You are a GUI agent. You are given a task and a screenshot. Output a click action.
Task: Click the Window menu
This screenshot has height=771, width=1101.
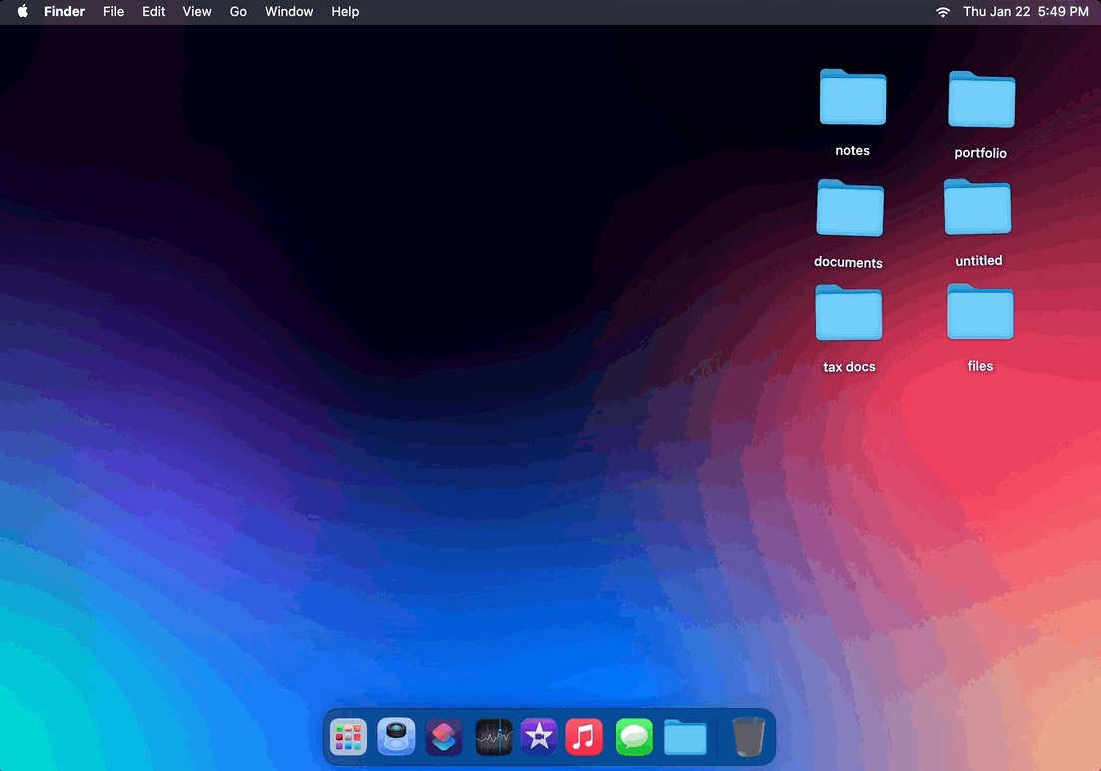click(289, 12)
